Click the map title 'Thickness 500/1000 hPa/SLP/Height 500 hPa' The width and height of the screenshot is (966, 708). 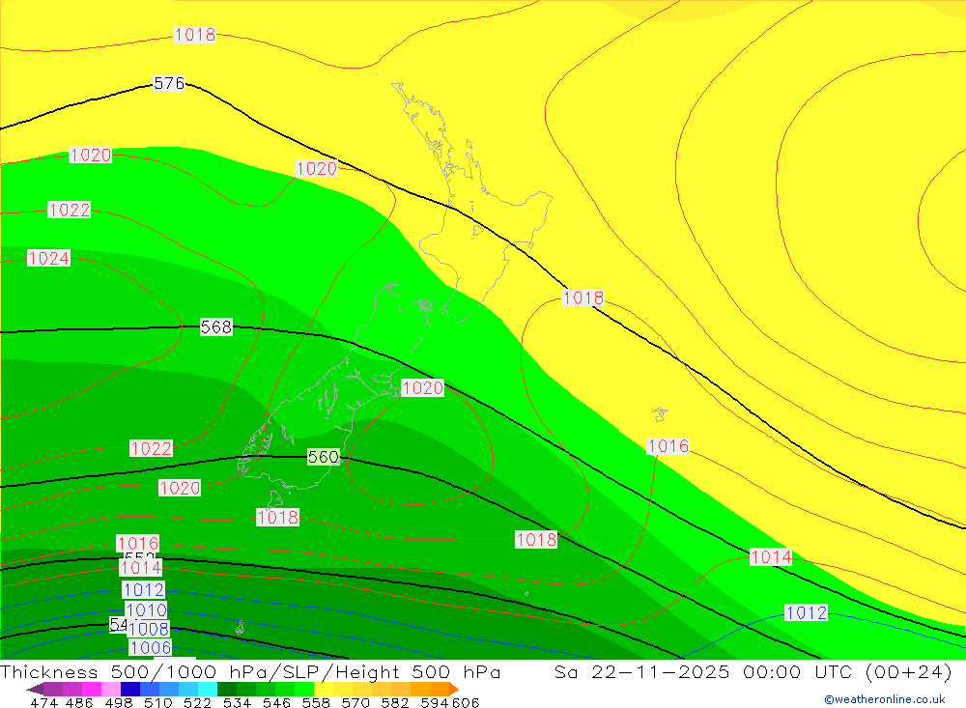coord(250,672)
